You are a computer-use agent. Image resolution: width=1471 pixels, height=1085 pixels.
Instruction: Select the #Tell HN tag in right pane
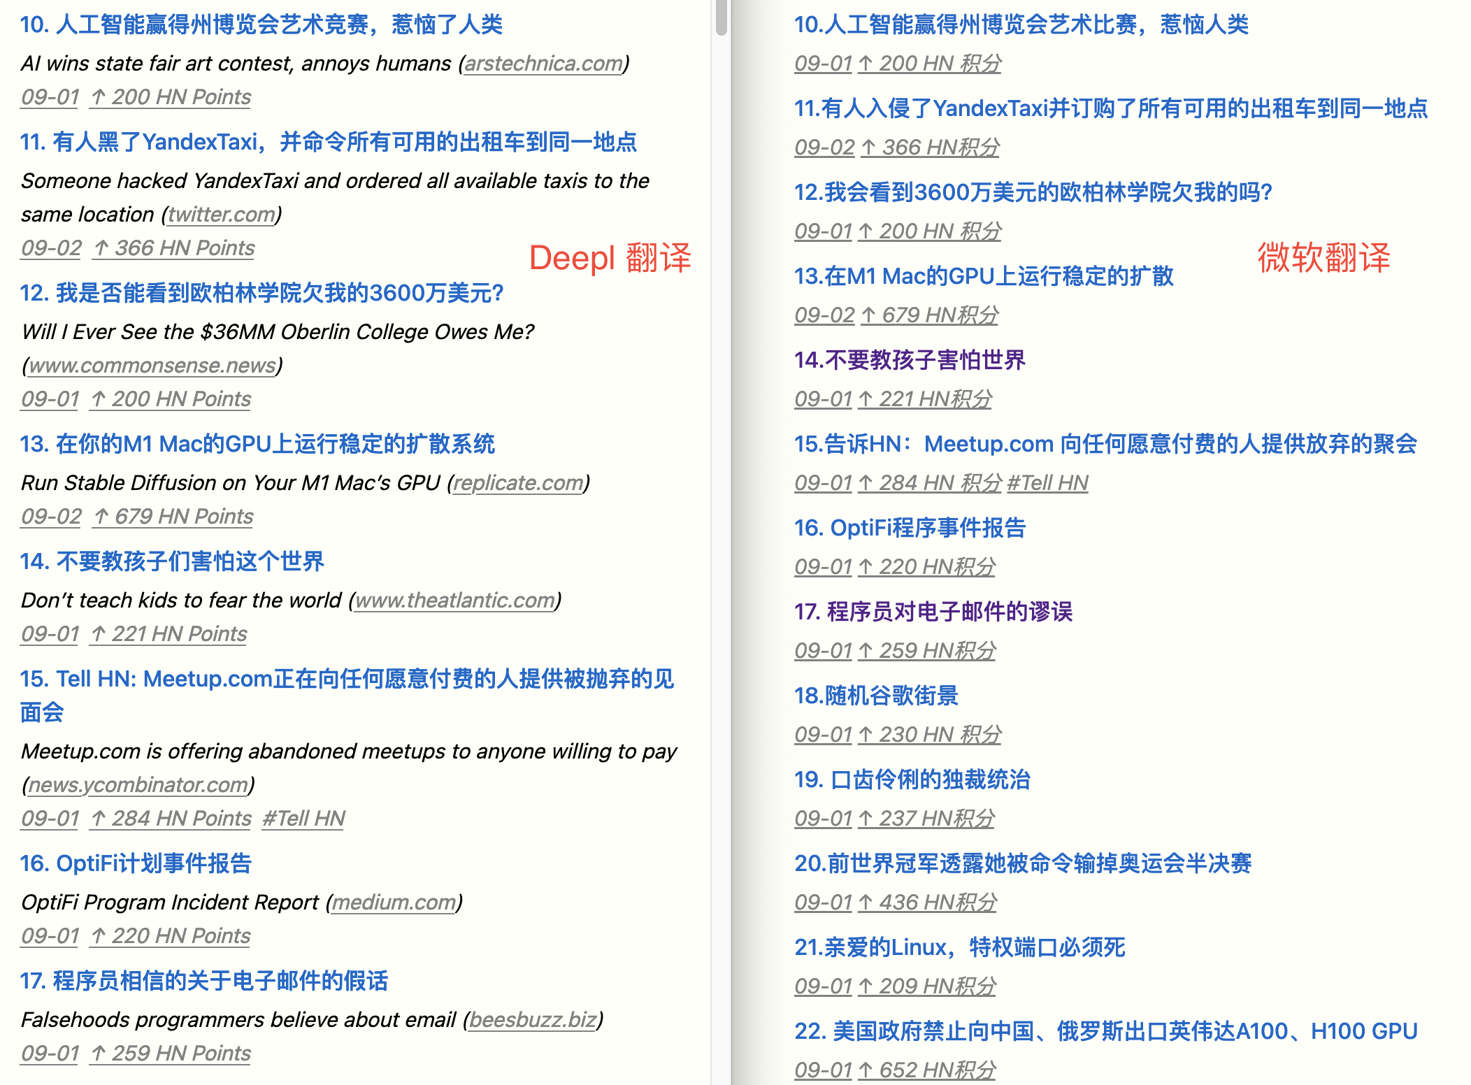coord(1047,483)
